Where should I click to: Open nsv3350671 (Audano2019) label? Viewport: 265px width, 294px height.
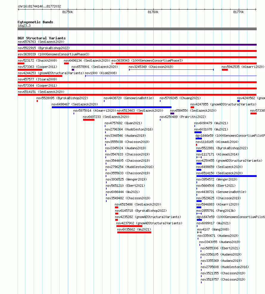tap(218, 236)
